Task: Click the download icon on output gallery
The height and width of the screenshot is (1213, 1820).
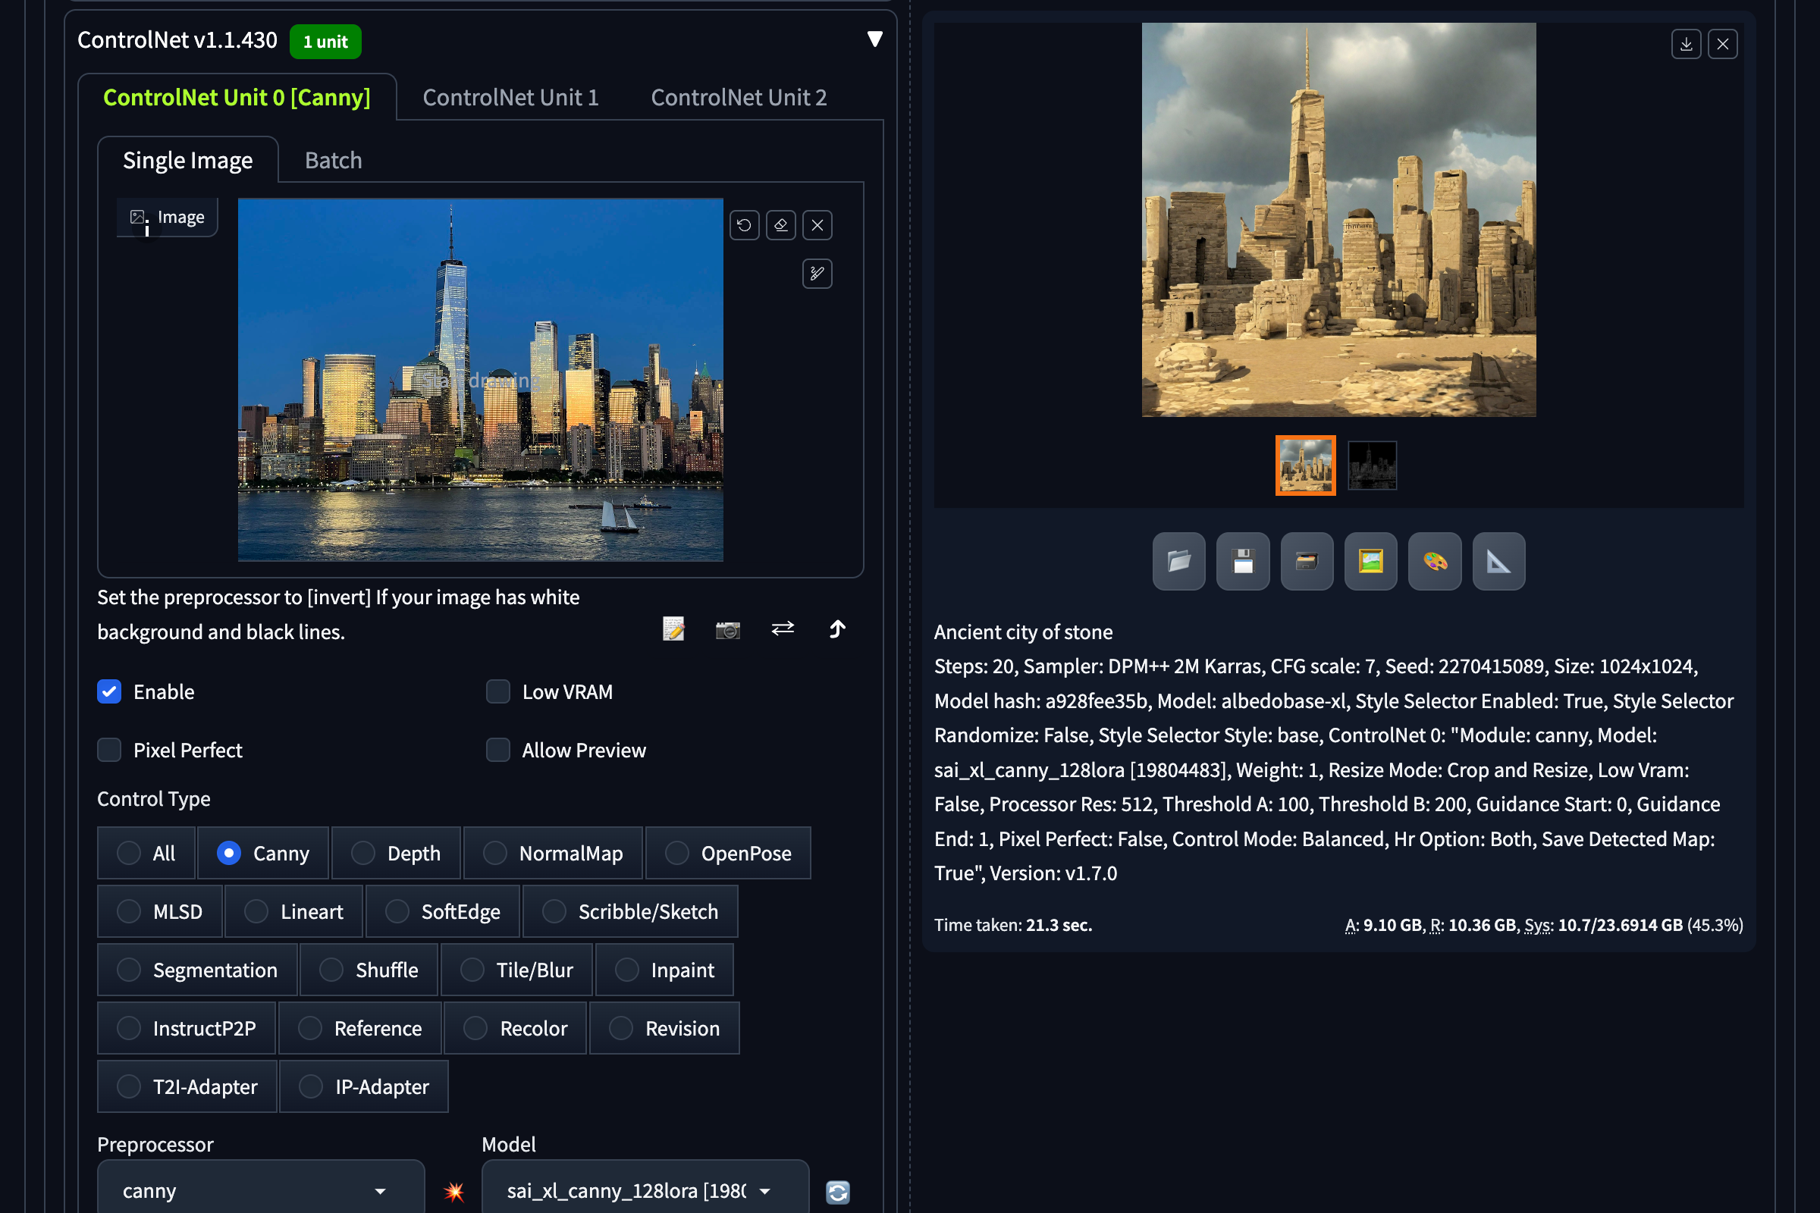Action: pos(1685,44)
